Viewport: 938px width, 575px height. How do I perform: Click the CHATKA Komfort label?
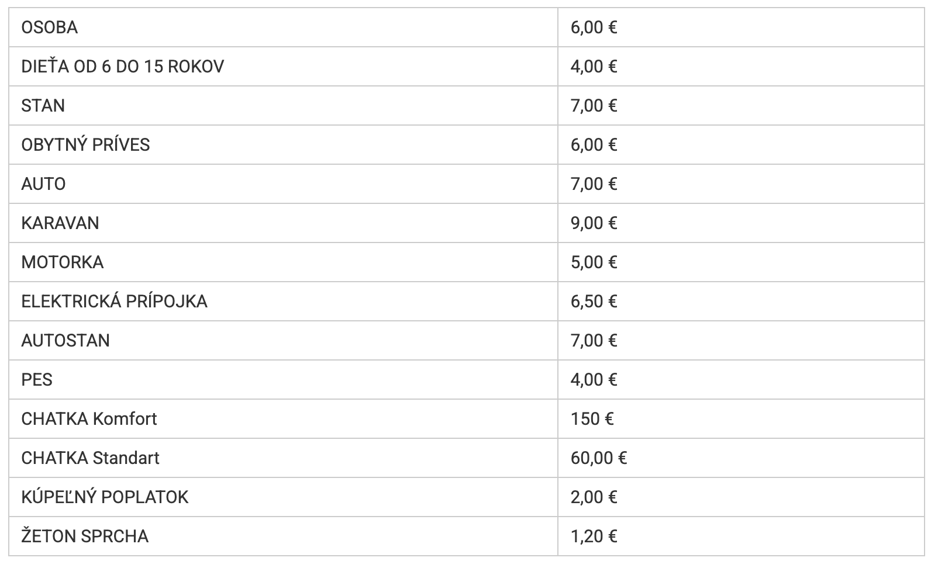click(89, 419)
